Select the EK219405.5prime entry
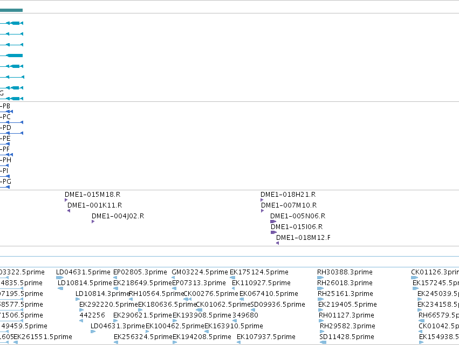The height and width of the screenshot is (345, 459). pos(347,305)
